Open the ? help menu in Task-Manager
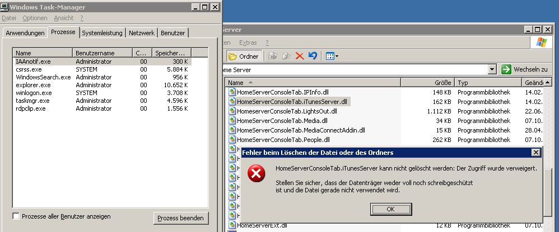Screen dimensions: 559x232 click(x=82, y=18)
